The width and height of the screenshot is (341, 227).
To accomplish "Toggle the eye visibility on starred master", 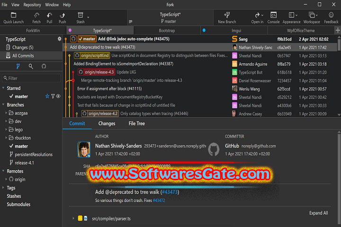I will [58, 96].
